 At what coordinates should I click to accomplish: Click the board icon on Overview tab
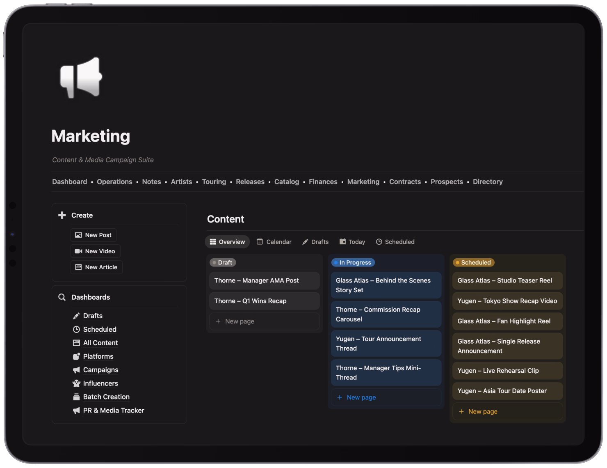(x=213, y=242)
